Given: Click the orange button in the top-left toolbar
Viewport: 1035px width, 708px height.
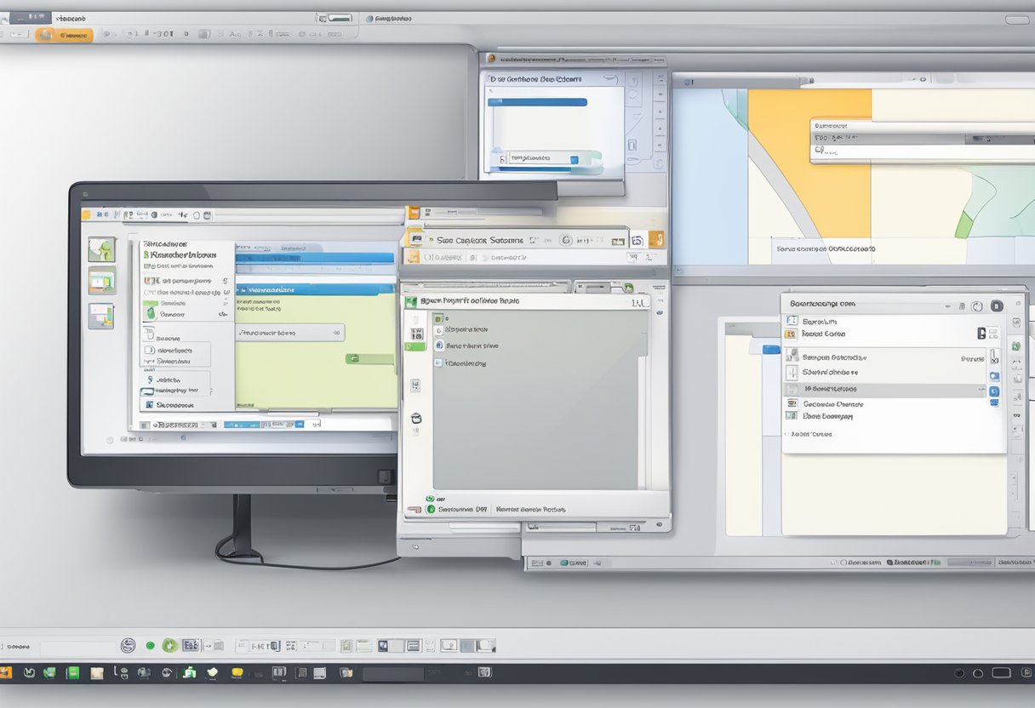Looking at the screenshot, I should coord(63,35).
